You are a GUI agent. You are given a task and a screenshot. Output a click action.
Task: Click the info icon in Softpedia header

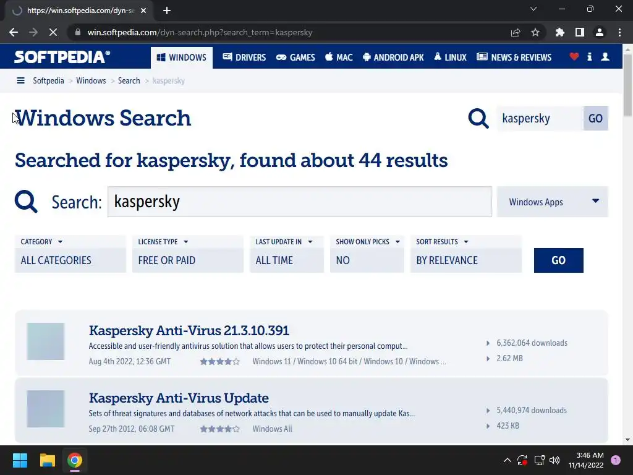[x=589, y=56]
